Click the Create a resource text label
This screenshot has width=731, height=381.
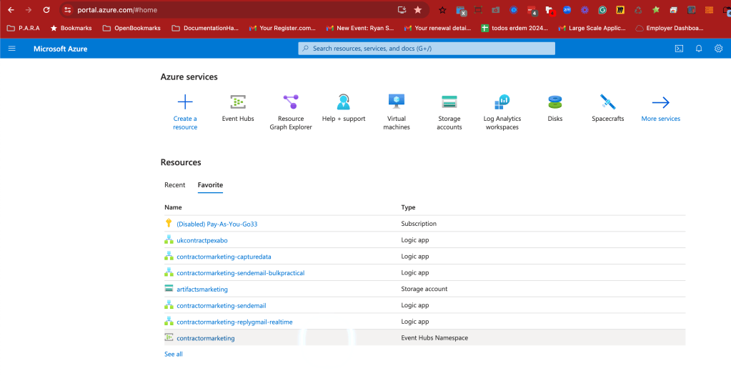(x=185, y=123)
